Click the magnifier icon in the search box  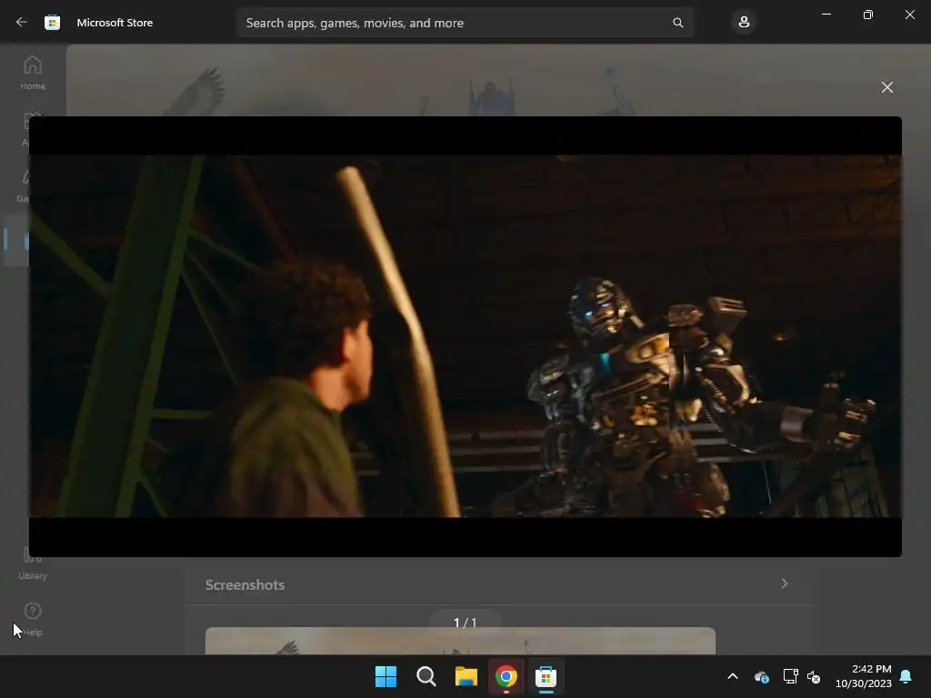coord(677,23)
